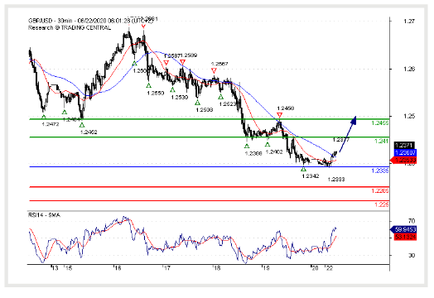Click the green triangle above 1.2472
This screenshot has width=434, height=298.
pos(44,117)
